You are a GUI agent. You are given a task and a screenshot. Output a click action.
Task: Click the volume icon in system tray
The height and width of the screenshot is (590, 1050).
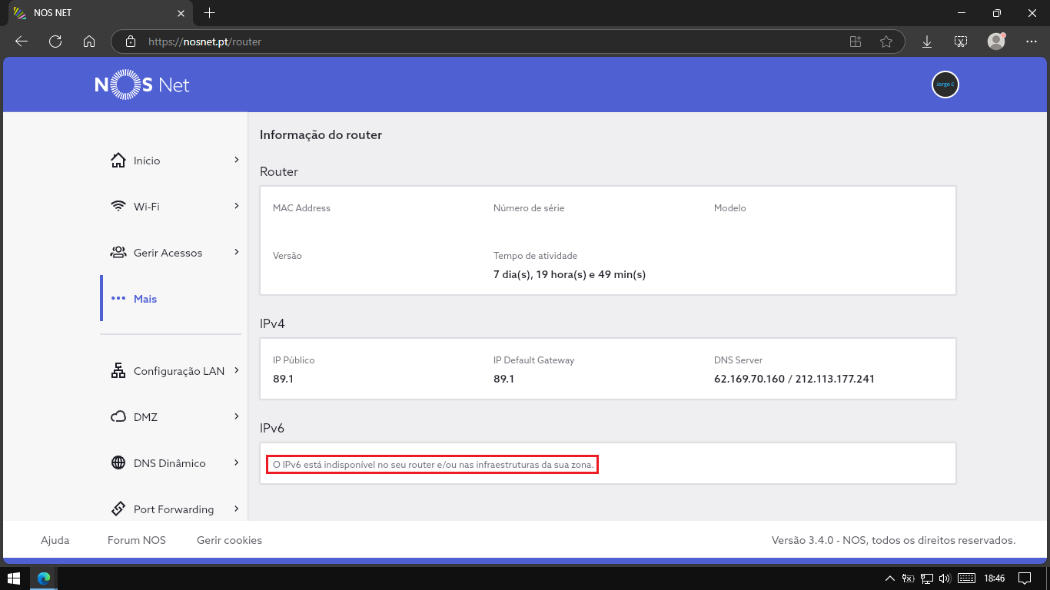click(945, 578)
